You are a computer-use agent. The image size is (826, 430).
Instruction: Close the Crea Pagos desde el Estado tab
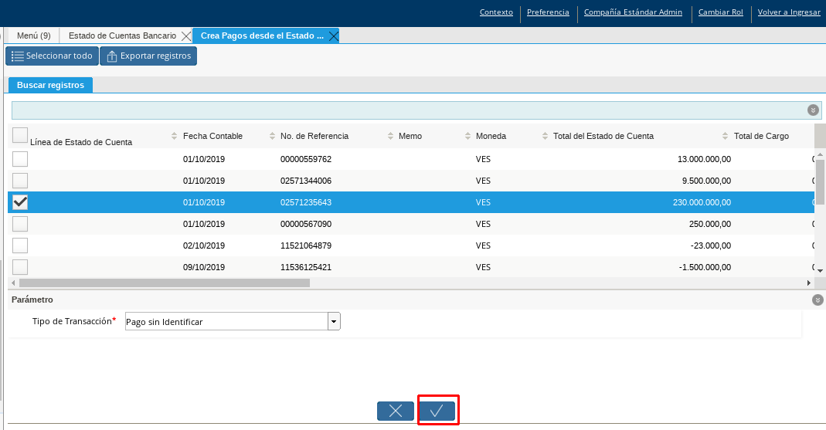click(x=333, y=36)
